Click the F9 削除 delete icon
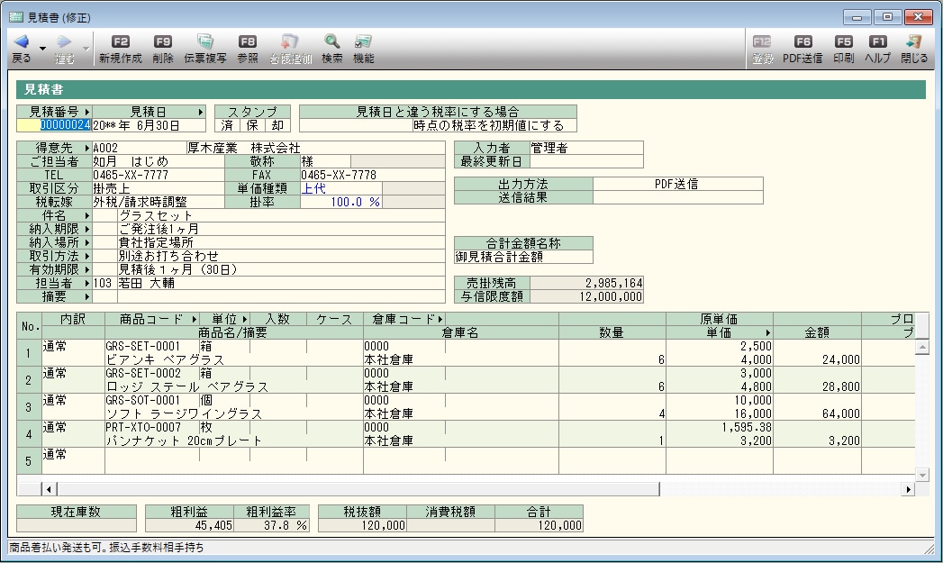This screenshot has width=943, height=563. (x=162, y=41)
